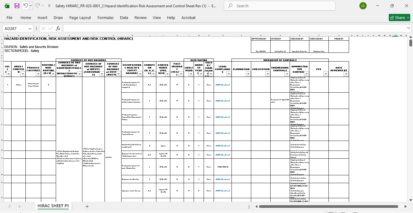This screenshot has height=213, width=413.
Task: Open filter dropdown for CONDITION column
Action: coord(153,74)
